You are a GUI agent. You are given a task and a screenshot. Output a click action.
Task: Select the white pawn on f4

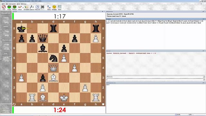point(74,68)
